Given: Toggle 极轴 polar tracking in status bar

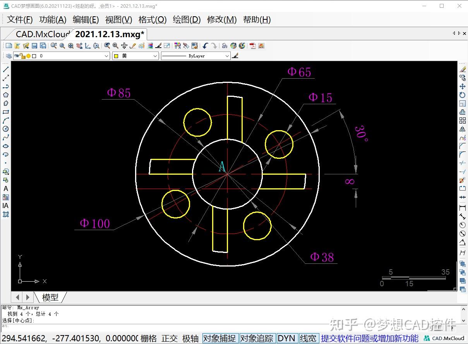Looking at the screenshot, I should click(190, 339).
